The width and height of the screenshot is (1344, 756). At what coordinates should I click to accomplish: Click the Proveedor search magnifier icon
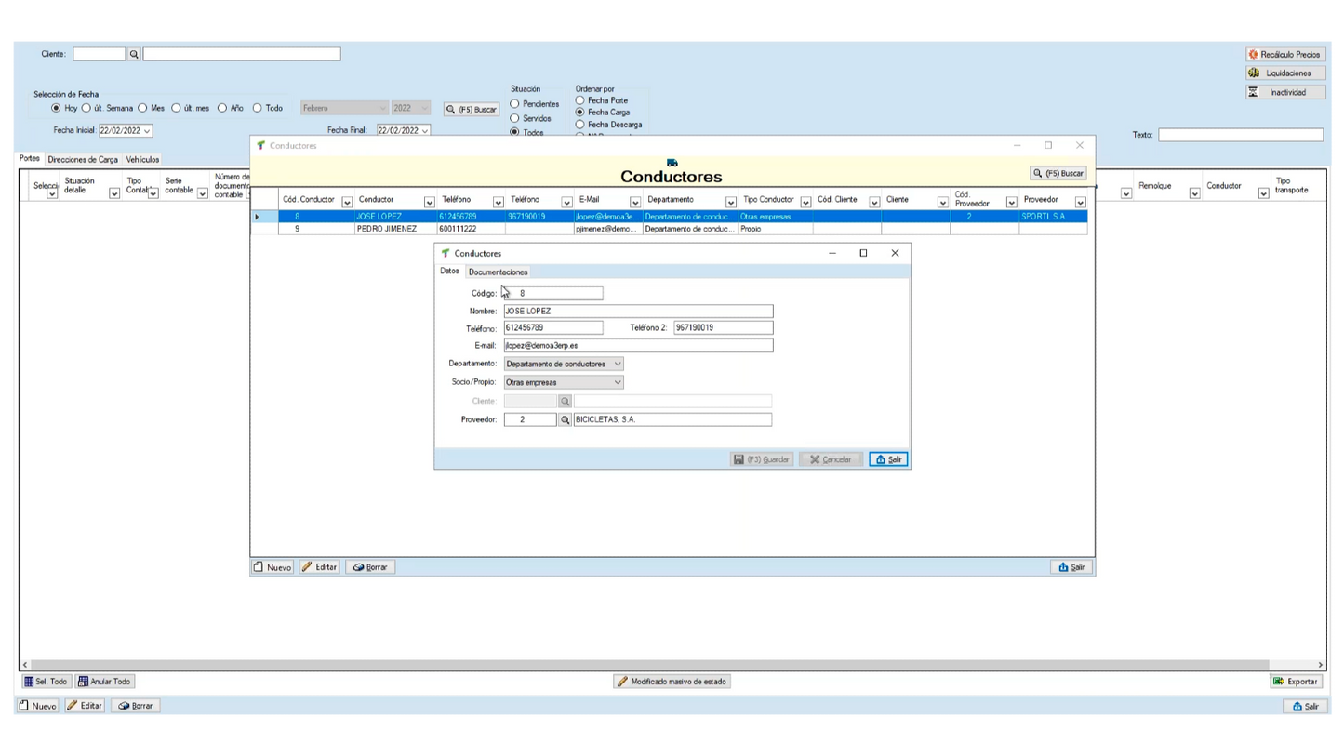point(565,420)
